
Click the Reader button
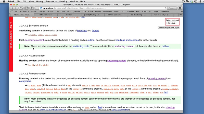(172, 8)
